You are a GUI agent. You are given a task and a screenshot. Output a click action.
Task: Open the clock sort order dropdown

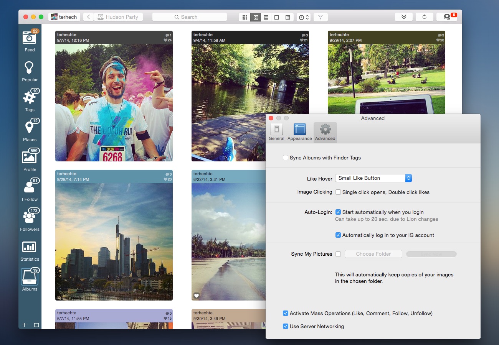tap(304, 17)
